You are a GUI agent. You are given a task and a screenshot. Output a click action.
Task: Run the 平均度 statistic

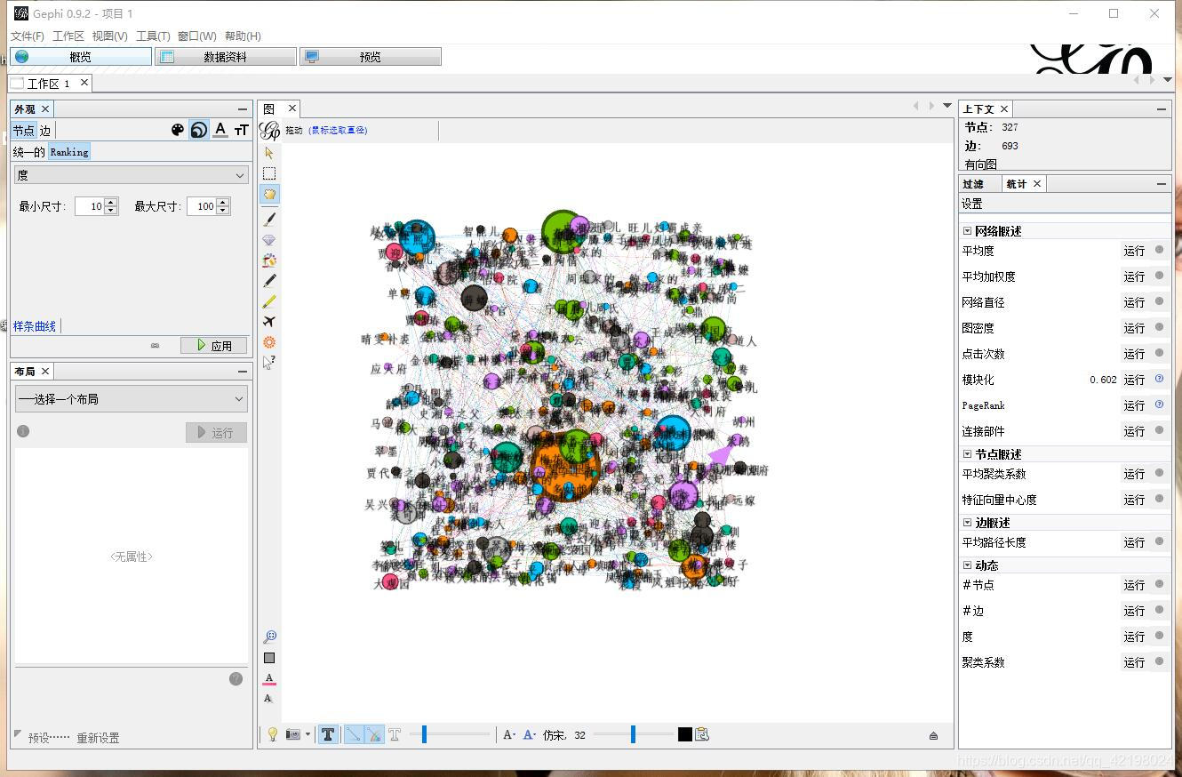point(1134,251)
